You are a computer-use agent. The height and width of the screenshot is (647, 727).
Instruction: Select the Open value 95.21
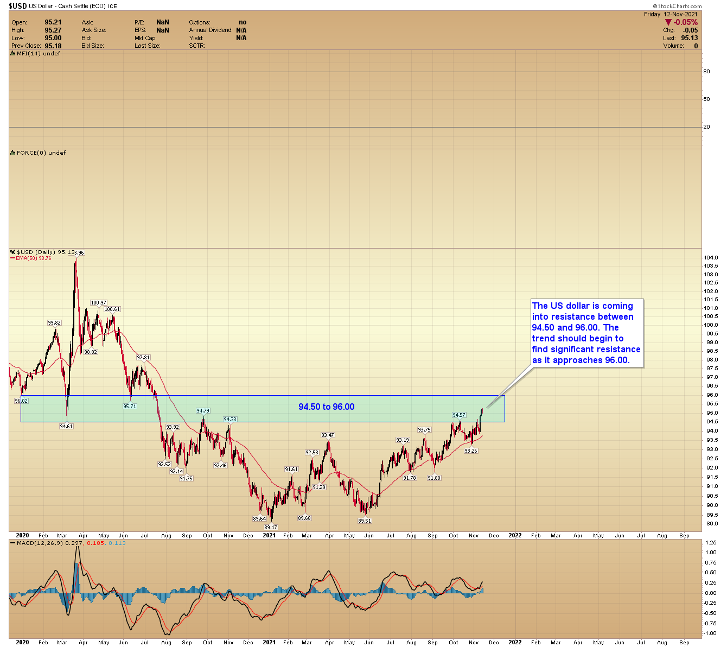pyautogui.click(x=53, y=22)
